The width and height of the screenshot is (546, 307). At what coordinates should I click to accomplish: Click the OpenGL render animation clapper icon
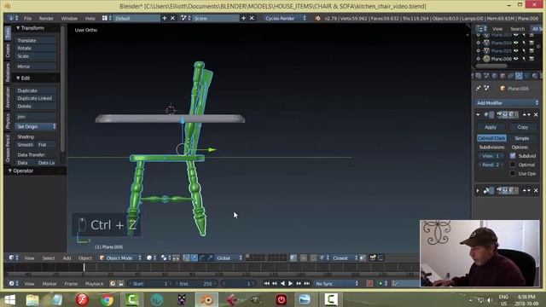coord(380,258)
